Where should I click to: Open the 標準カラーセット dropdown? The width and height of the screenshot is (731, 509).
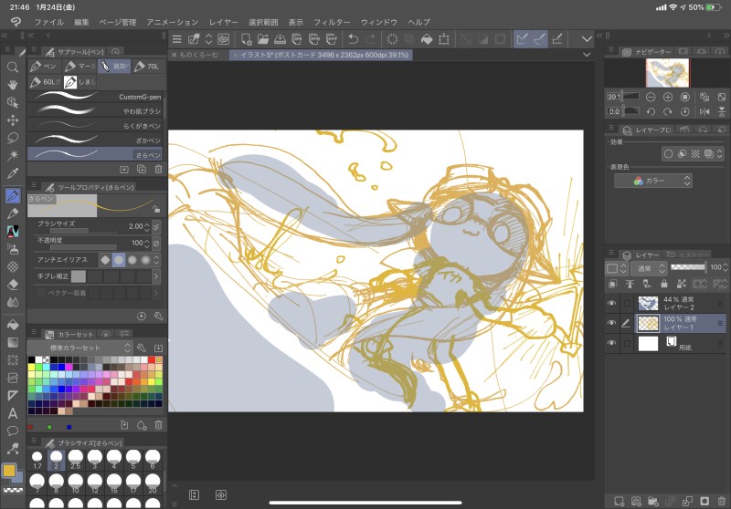click(x=80, y=348)
